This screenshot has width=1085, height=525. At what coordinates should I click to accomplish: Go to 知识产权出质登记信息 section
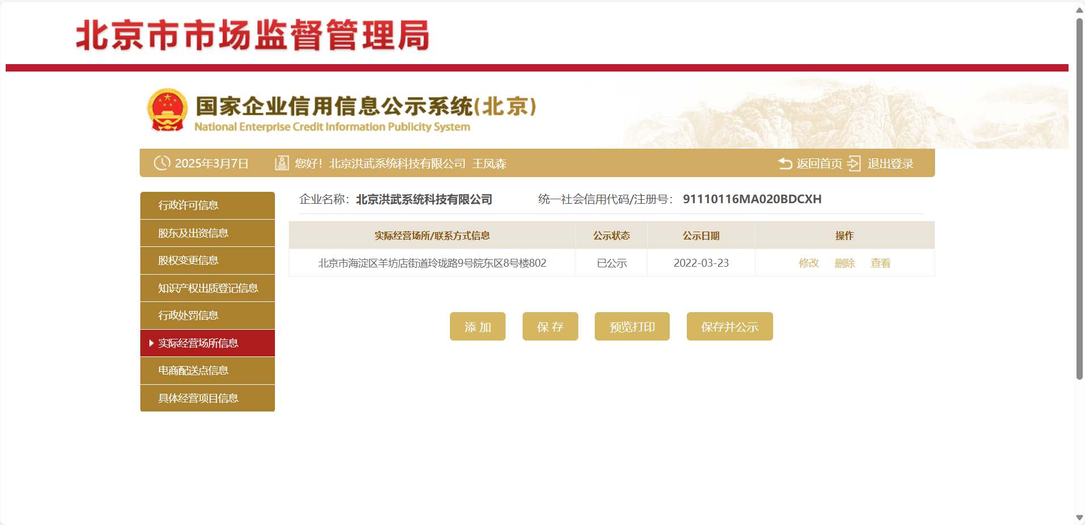point(207,288)
